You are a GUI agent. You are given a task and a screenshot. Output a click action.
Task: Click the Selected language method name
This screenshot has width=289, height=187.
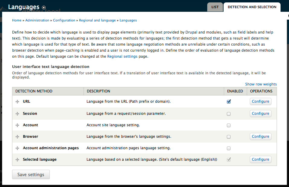40,159
